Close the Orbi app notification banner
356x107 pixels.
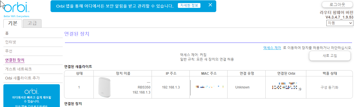click(210, 5)
